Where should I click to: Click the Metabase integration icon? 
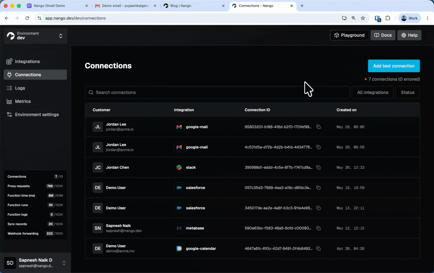pyautogui.click(x=179, y=228)
